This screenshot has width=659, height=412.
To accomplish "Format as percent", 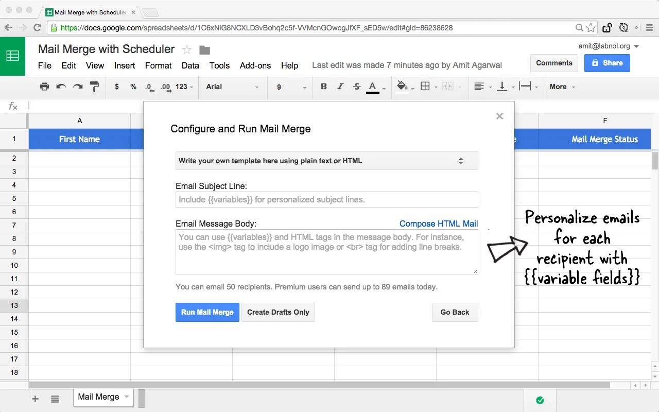I will [x=133, y=87].
